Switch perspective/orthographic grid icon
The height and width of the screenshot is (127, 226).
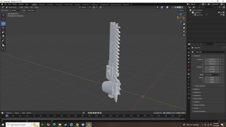tap(184, 35)
